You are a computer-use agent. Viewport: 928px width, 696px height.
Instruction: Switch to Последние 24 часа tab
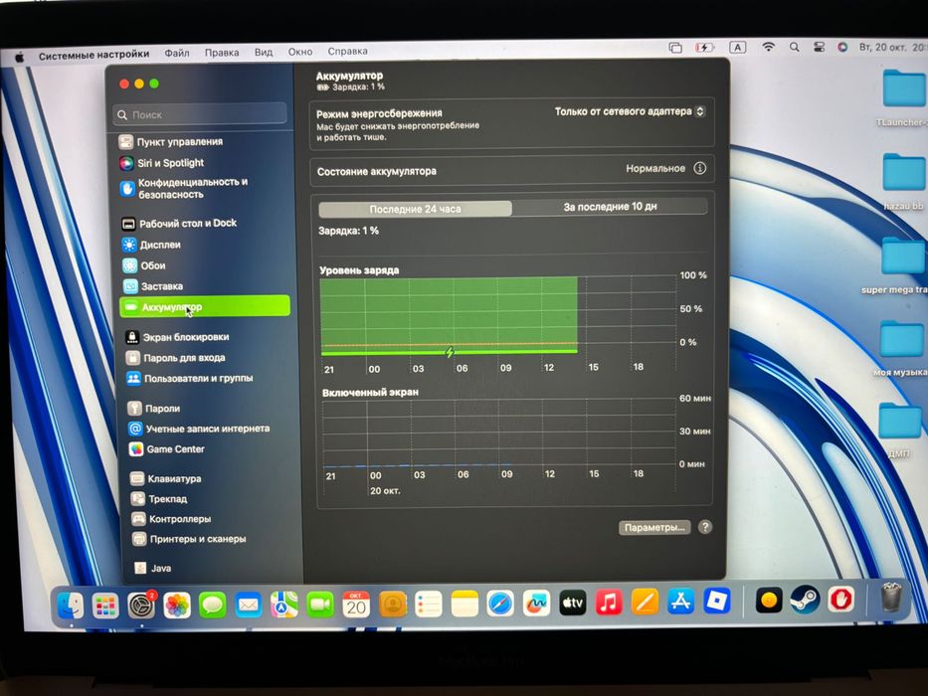(x=415, y=209)
